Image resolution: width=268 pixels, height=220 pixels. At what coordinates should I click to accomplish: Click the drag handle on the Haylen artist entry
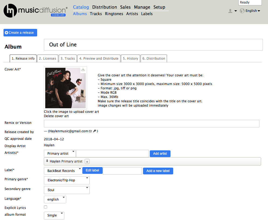coord(48,161)
